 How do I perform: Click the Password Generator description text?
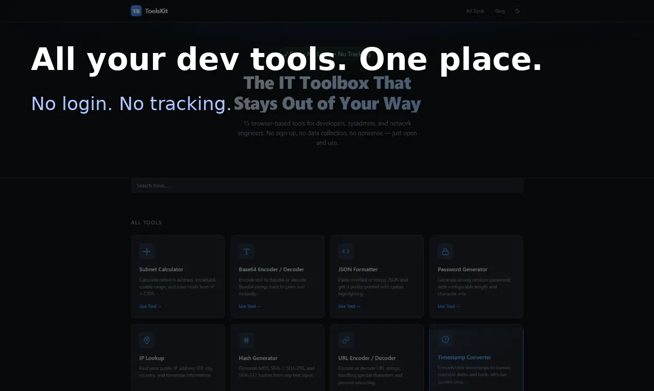pos(474,287)
